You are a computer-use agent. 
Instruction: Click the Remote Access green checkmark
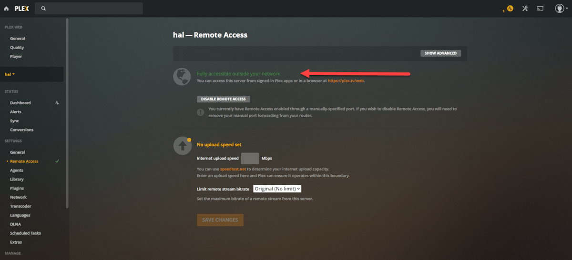click(x=57, y=161)
